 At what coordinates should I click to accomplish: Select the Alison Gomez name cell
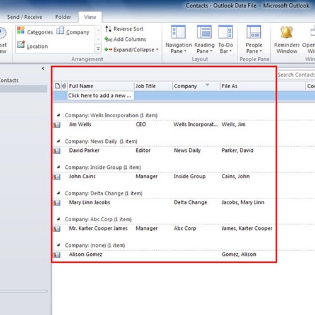pos(86,255)
